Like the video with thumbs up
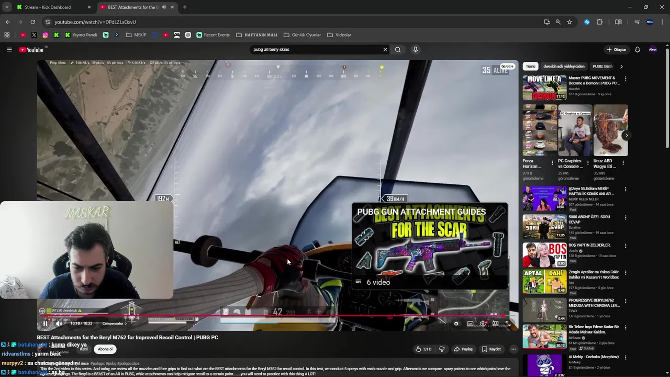This screenshot has height=377, width=670. pos(424,349)
